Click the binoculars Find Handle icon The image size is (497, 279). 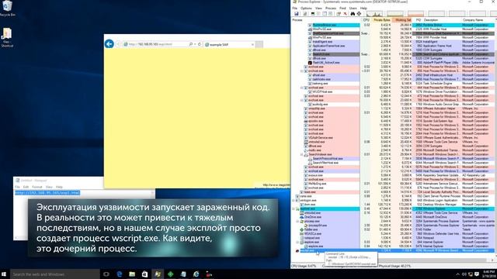tap(353, 14)
